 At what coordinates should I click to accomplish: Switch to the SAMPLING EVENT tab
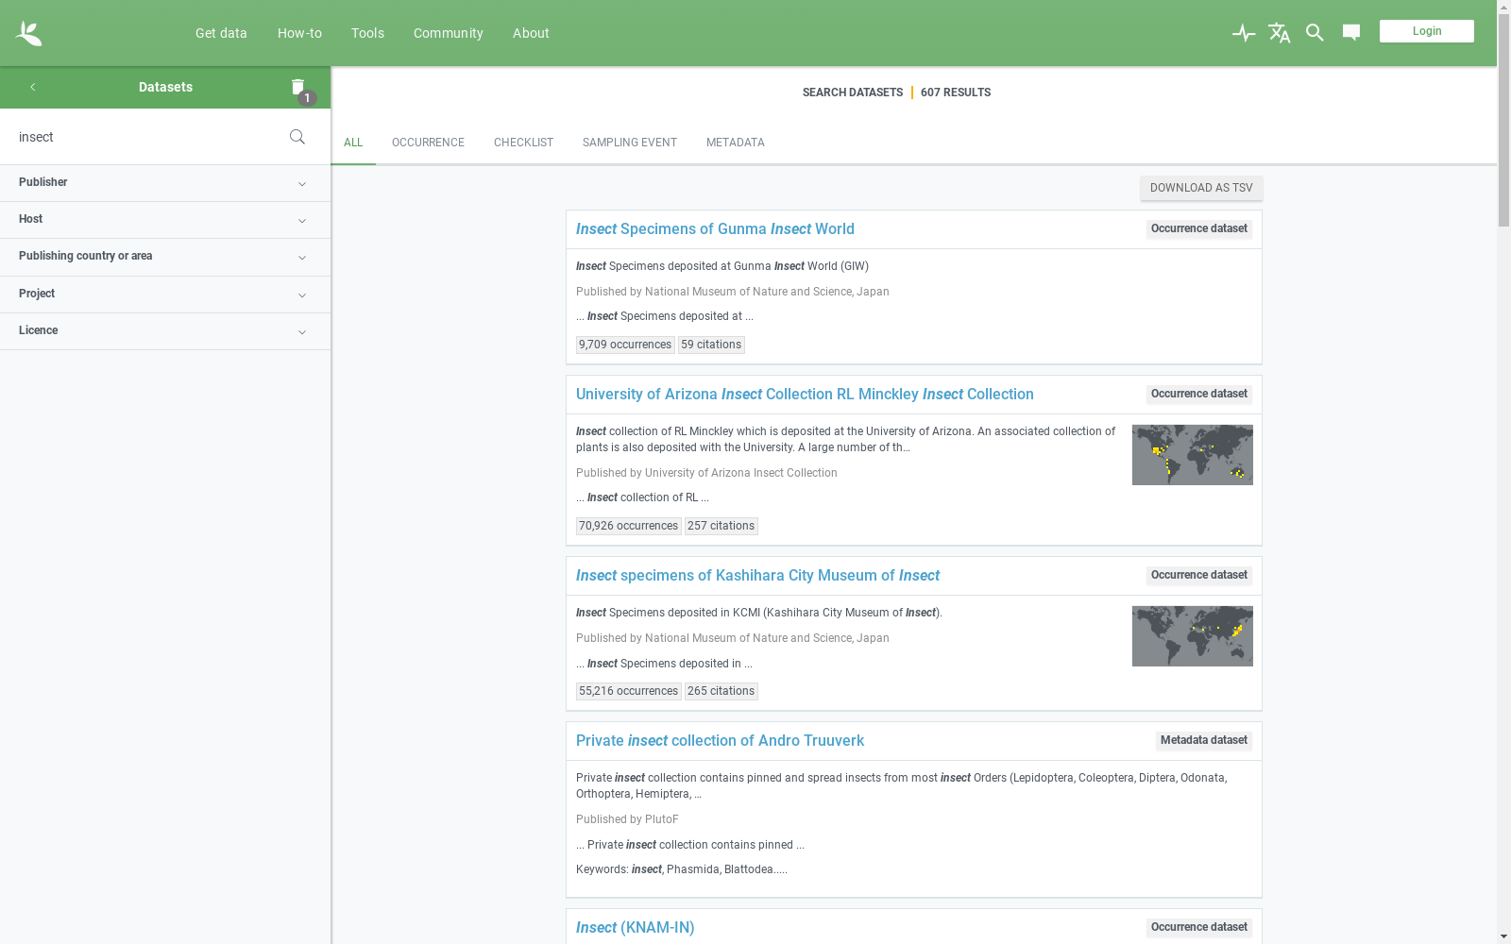pos(629,143)
